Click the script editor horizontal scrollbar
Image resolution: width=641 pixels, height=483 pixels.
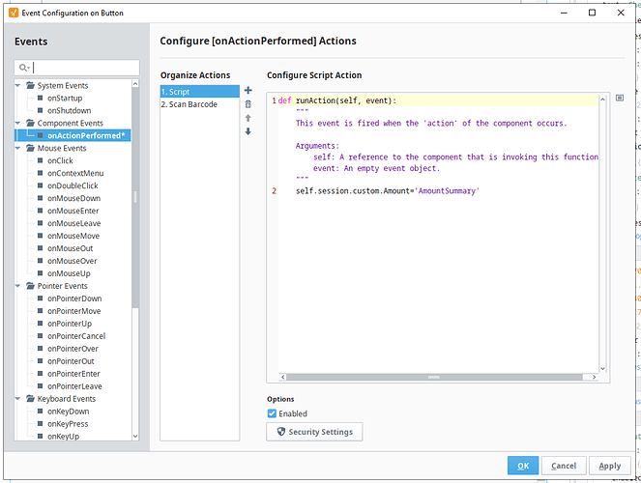[x=434, y=377]
